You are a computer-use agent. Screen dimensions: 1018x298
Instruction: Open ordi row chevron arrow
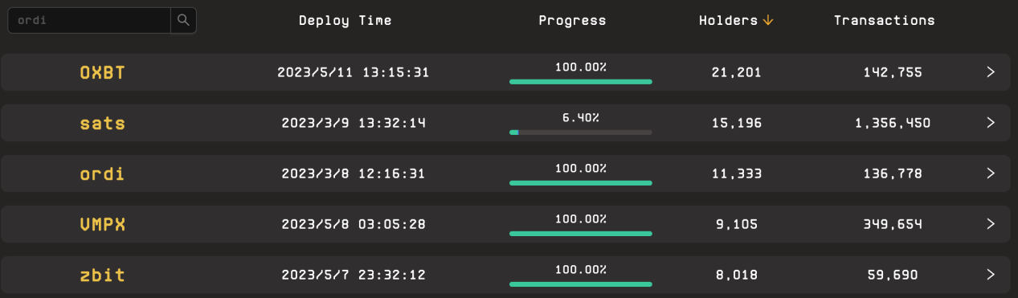(991, 173)
